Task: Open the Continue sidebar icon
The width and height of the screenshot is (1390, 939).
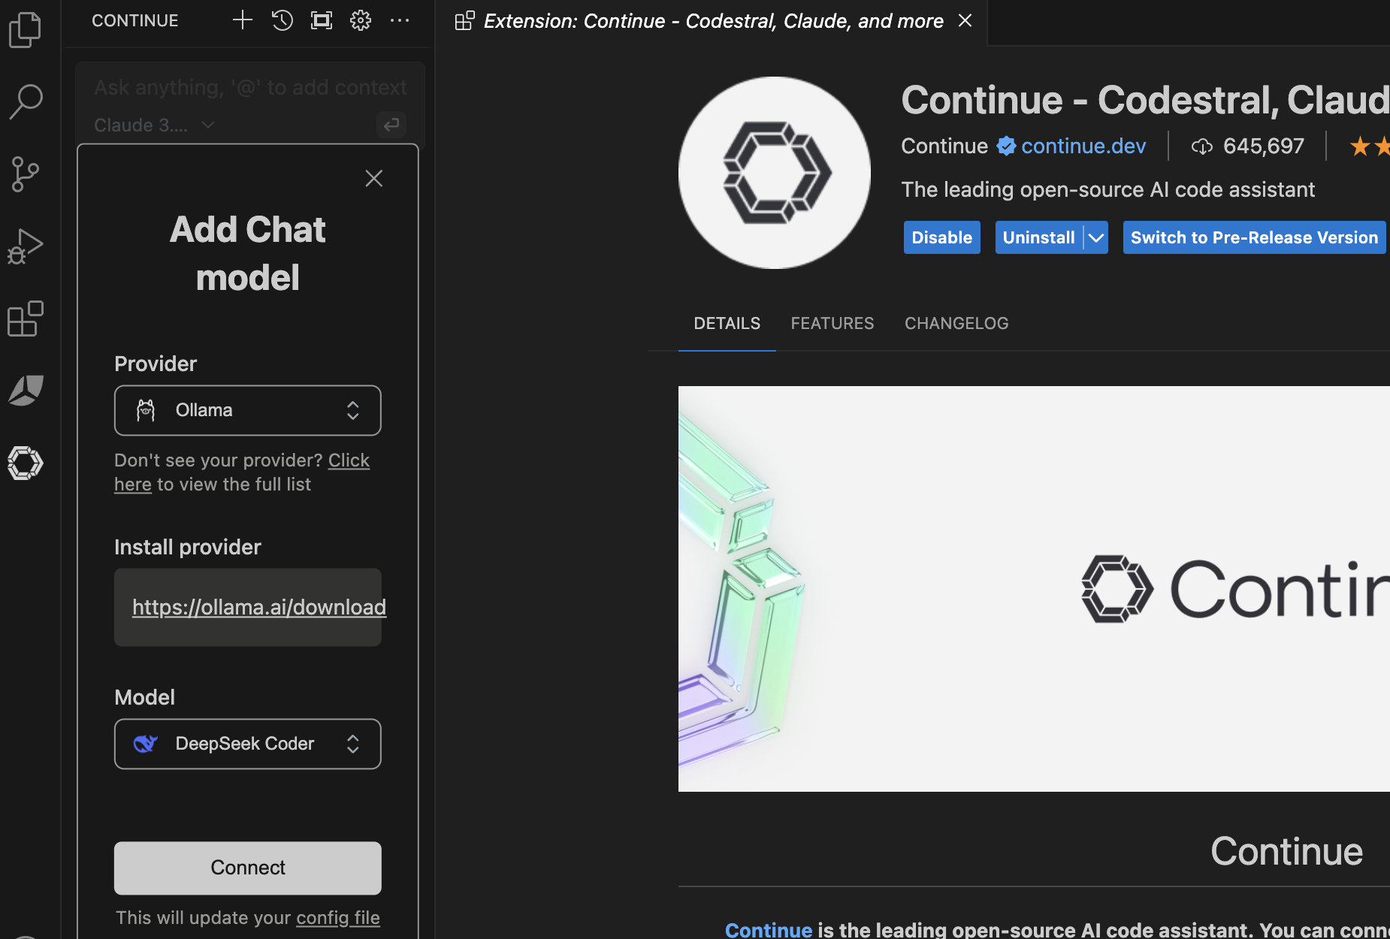Action: pyautogui.click(x=26, y=463)
